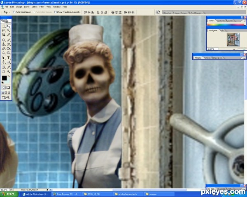The image size is (247, 197).
Task: Open ZoomBrowser EX taskbar button
Action: coord(67,194)
